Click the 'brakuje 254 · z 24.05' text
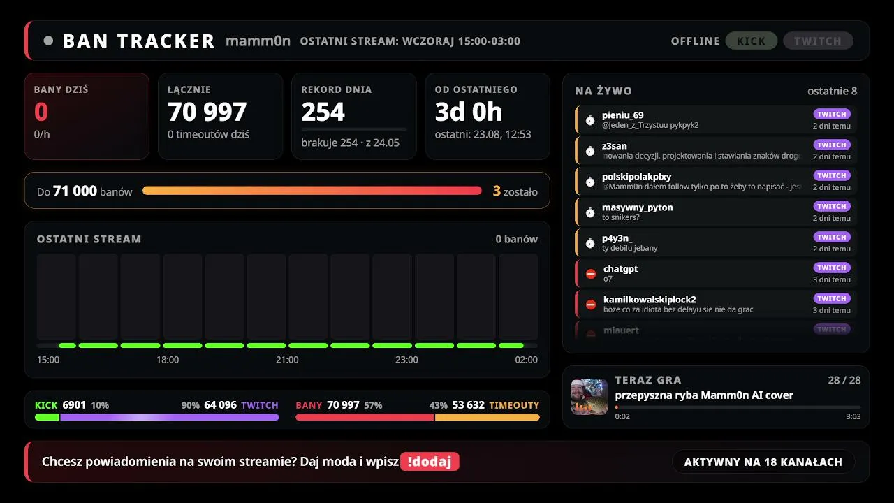 (x=351, y=143)
